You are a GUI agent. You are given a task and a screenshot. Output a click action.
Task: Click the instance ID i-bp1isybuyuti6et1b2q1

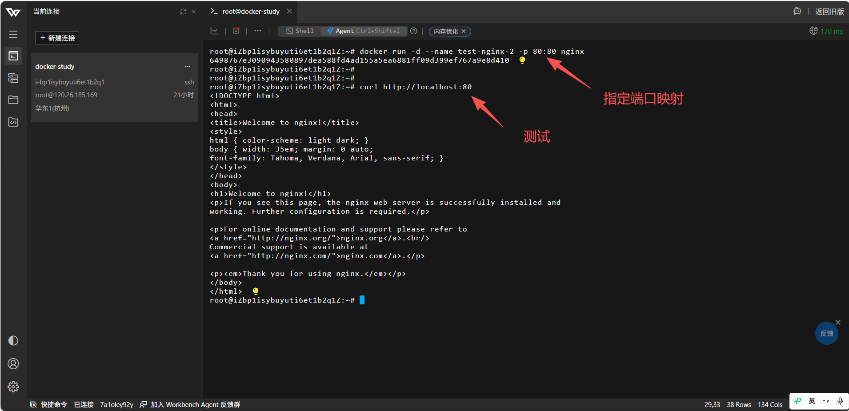[70, 82]
